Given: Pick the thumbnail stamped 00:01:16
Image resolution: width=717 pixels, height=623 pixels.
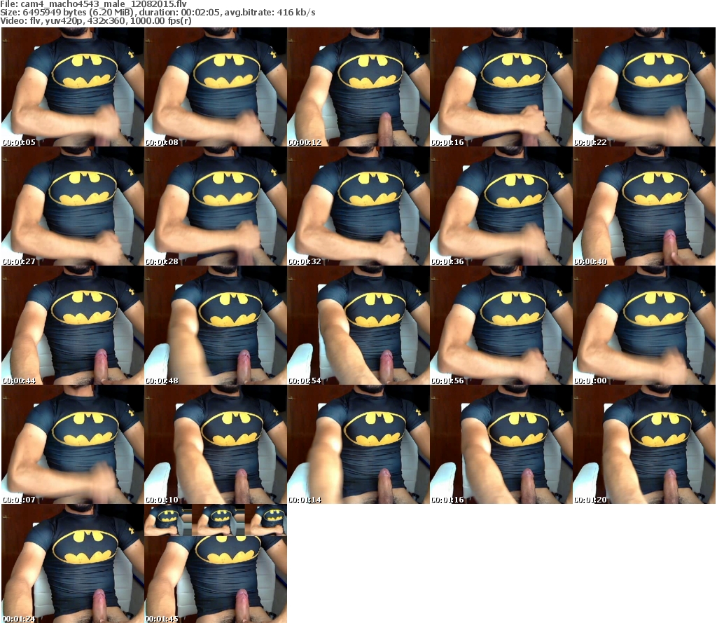Looking at the screenshot, I should coord(501,444).
